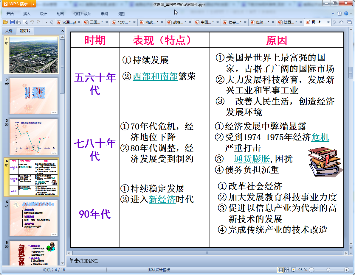Click the animation star icon under slide 5
The height and width of the screenshot is (275, 355).
tap(7, 206)
